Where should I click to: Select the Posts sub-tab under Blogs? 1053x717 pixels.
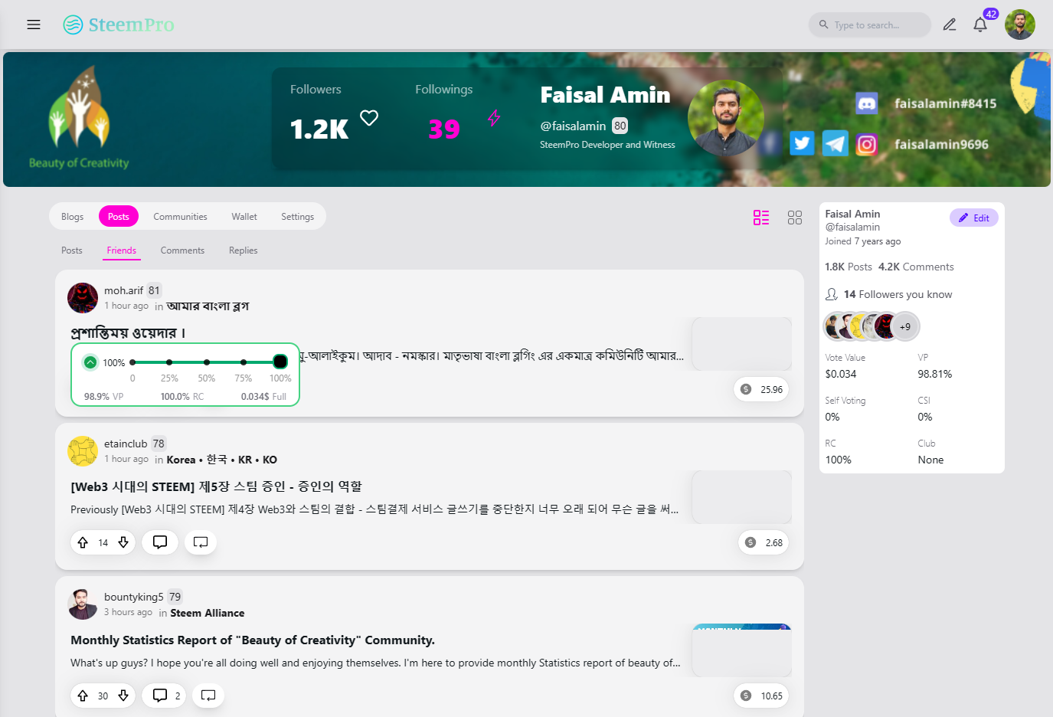coord(72,250)
